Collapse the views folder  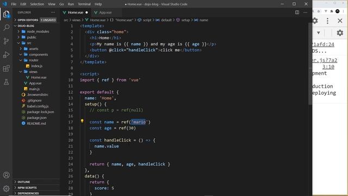(x=36, y=72)
